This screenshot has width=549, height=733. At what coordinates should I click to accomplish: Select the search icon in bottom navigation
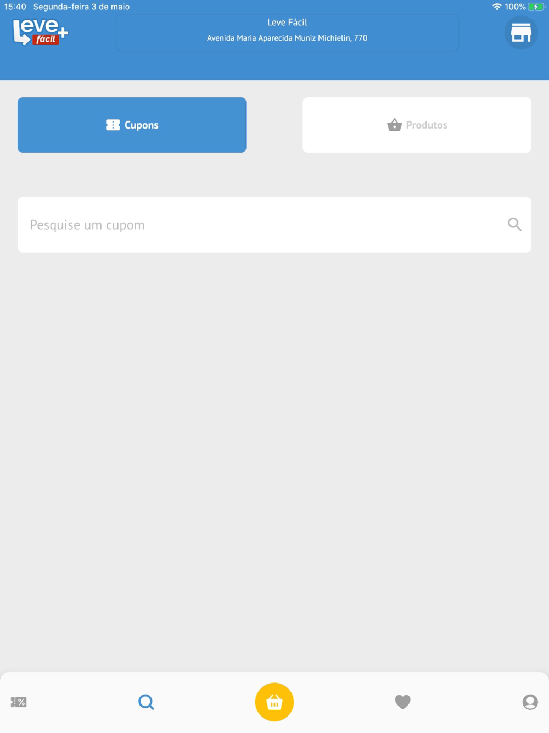click(x=146, y=702)
